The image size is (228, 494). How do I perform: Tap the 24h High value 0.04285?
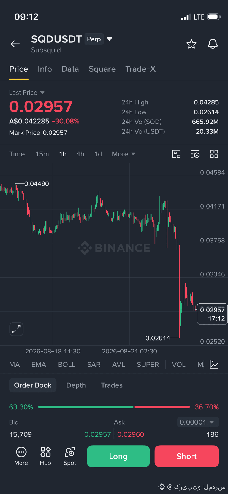[x=206, y=102]
